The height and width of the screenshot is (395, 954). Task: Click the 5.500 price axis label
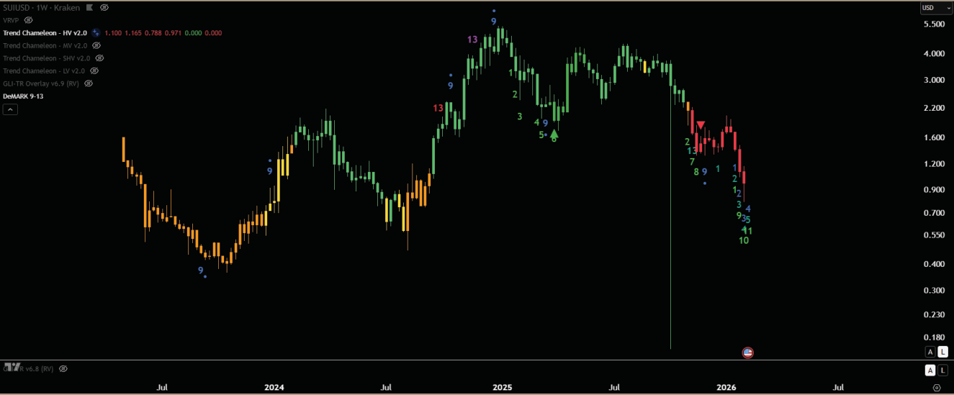pos(933,24)
